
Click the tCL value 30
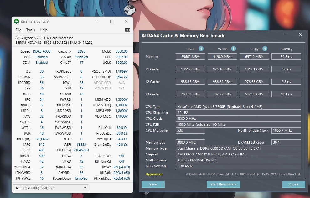(42, 71)
